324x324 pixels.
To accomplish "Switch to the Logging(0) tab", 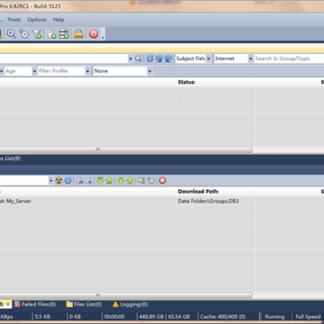I will tap(130, 304).
